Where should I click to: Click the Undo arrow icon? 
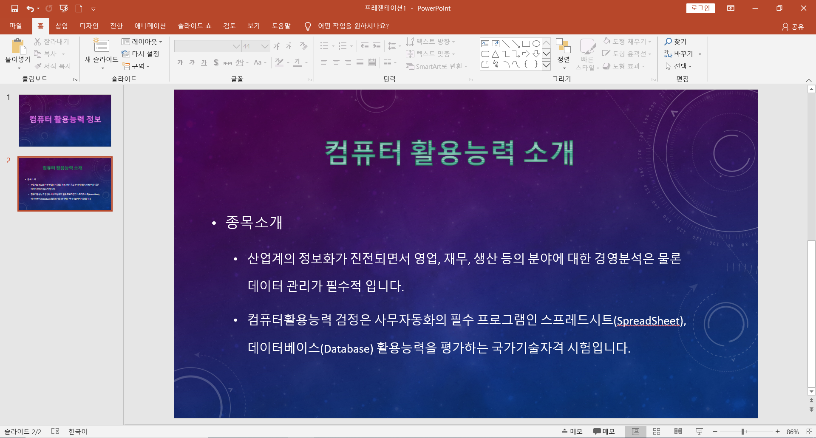[x=30, y=8]
